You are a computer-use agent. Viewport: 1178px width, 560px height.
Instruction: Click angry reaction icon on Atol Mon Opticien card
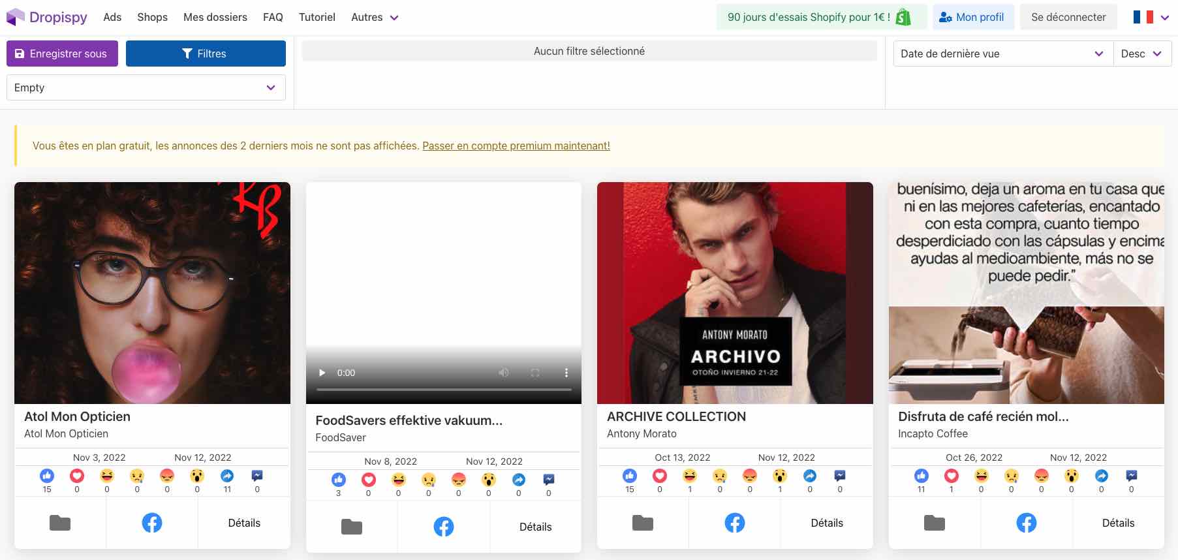coord(167,476)
